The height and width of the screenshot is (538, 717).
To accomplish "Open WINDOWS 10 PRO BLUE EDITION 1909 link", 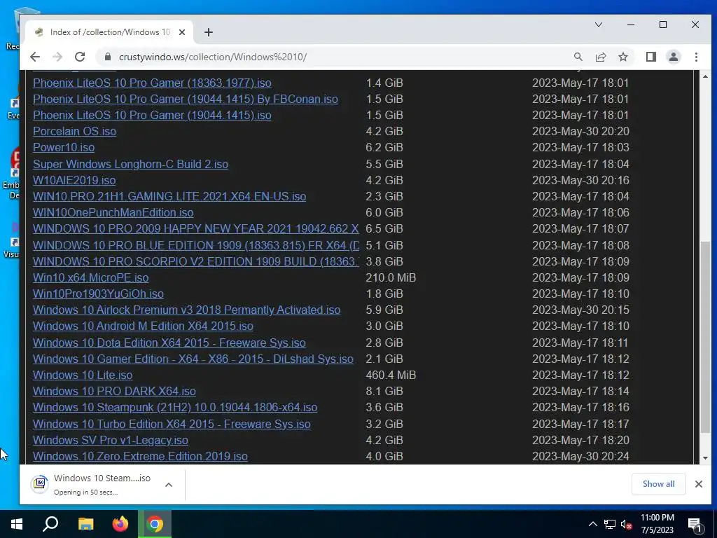I will coord(196,245).
